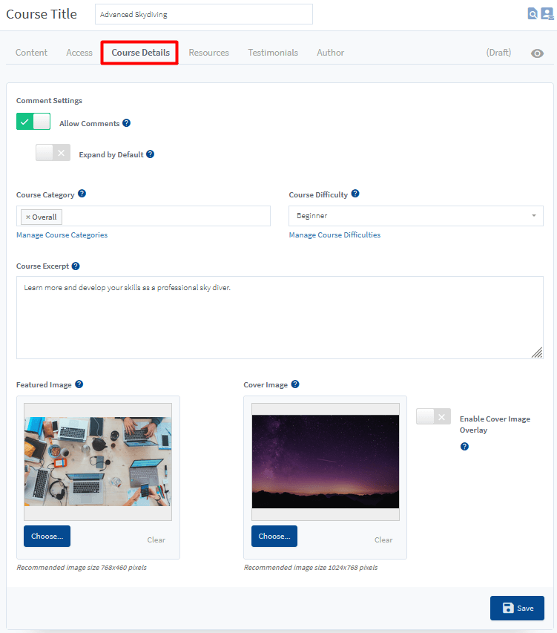Click the cover image night sky thumbnail
The width and height of the screenshot is (557, 633).
click(326, 462)
